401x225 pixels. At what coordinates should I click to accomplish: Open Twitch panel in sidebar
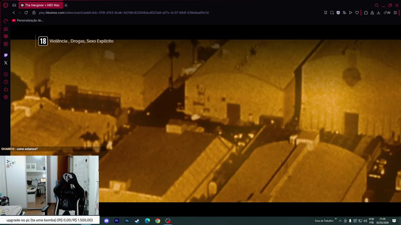pyautogui.click(x=6, y=55)
